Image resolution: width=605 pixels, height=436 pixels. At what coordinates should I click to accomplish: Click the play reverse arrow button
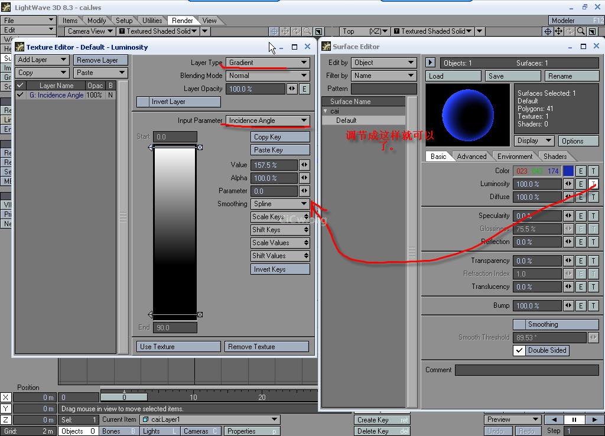(x=554, y=419)
